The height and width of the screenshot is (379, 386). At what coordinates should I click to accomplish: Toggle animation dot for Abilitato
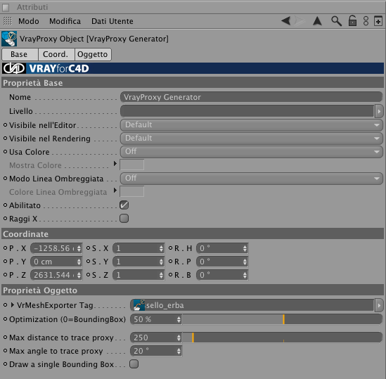click(5, 205)
